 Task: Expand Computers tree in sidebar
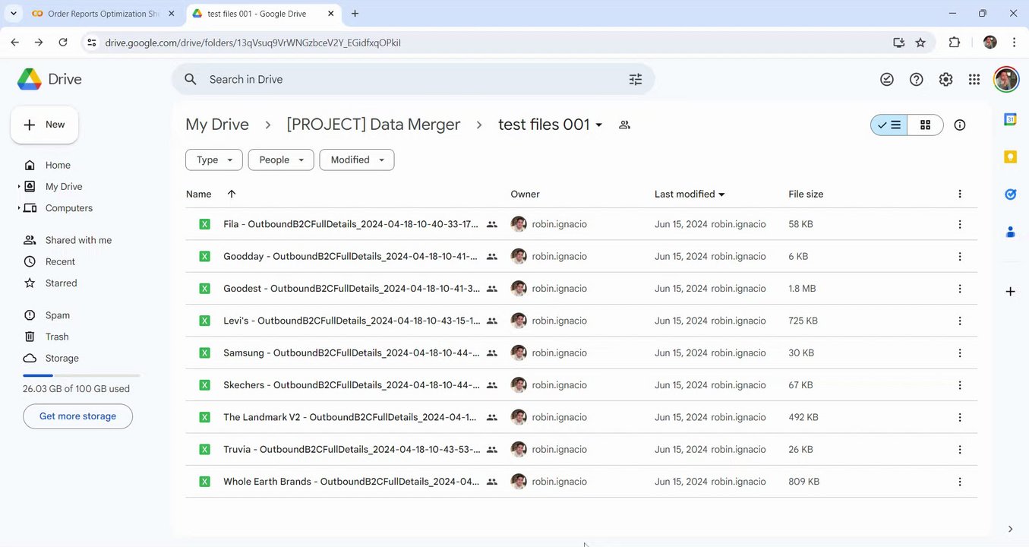click(19, 207)
